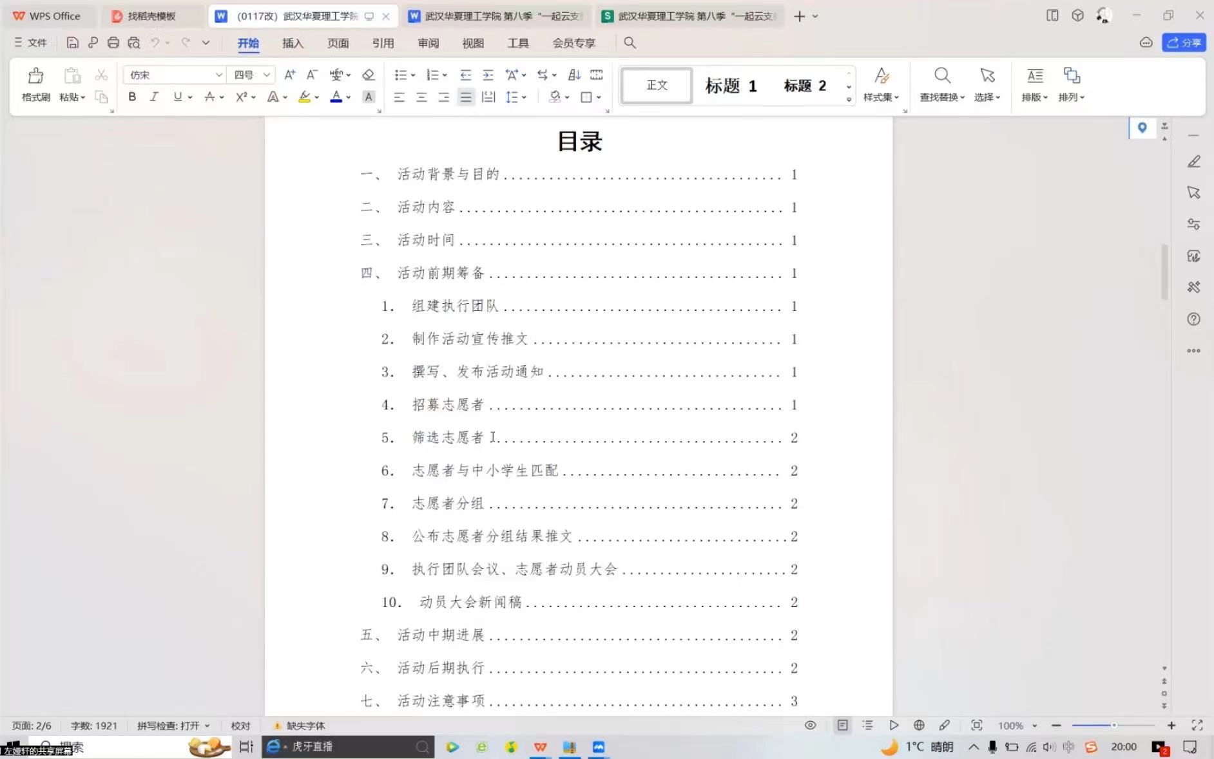The image size is (1214, 759).
Task: Toggle spell check (拼写检查) in status bar
Action: [x=173, y=726]
